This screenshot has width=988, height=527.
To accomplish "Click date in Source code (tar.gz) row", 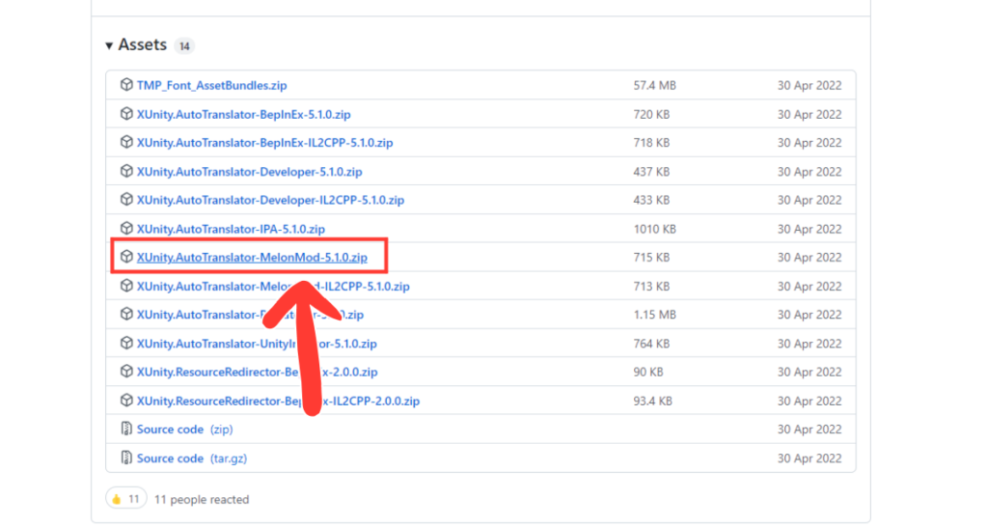I will click(810, 458).
